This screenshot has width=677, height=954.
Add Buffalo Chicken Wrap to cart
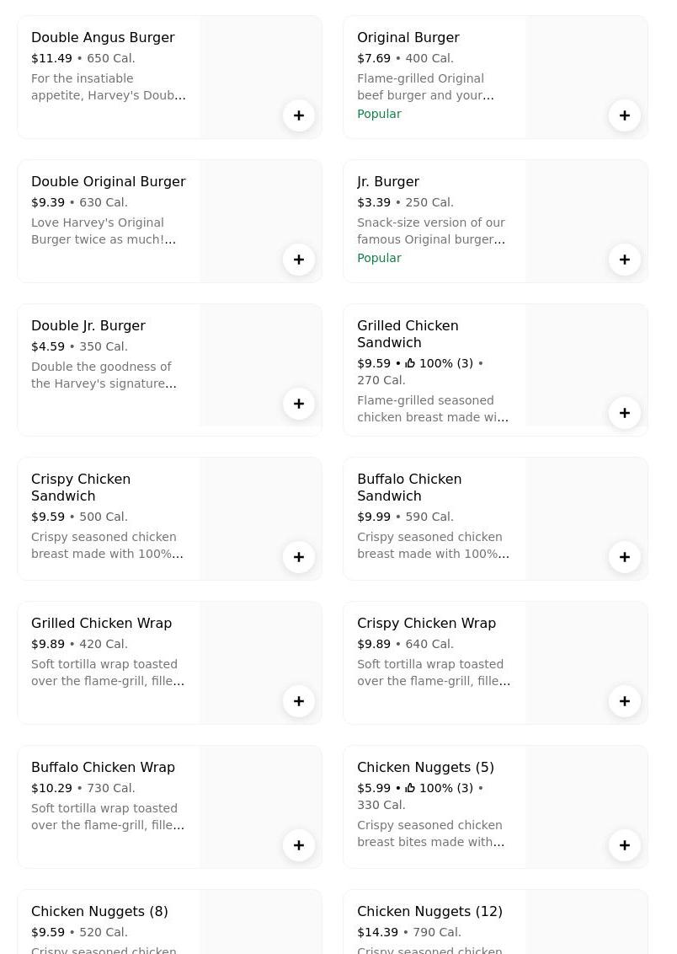(x=299, y=845)
